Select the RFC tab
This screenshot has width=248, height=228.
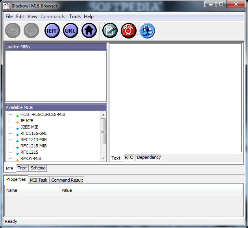[x=129, y=157]
